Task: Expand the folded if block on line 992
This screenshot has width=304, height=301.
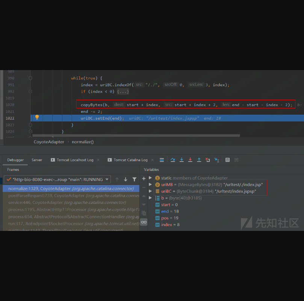Action: (123, 91)
